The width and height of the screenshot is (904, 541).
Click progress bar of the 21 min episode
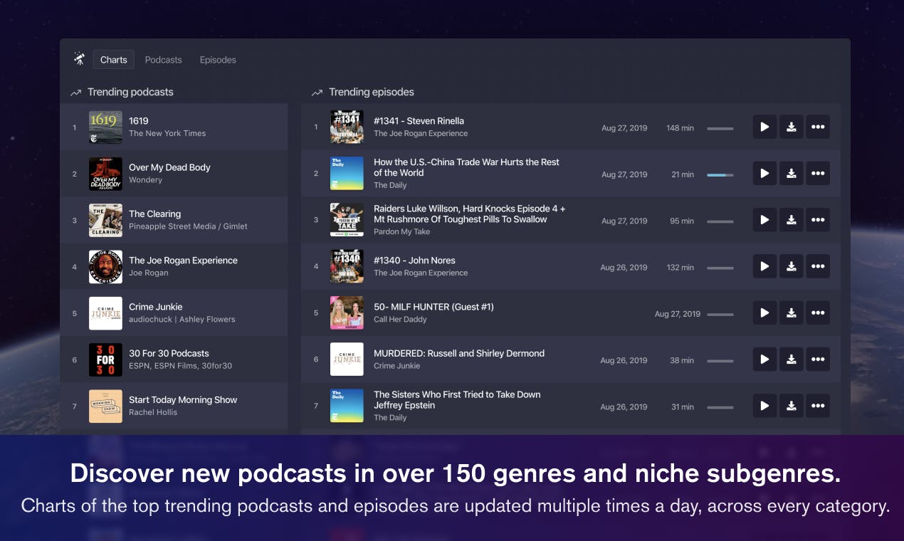720,175
